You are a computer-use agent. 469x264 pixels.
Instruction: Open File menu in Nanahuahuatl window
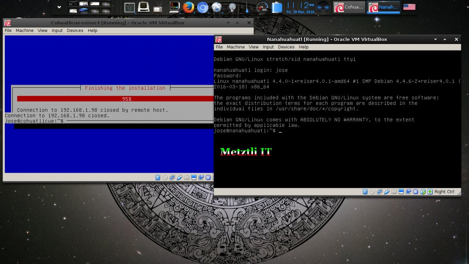tap(219, 47)
